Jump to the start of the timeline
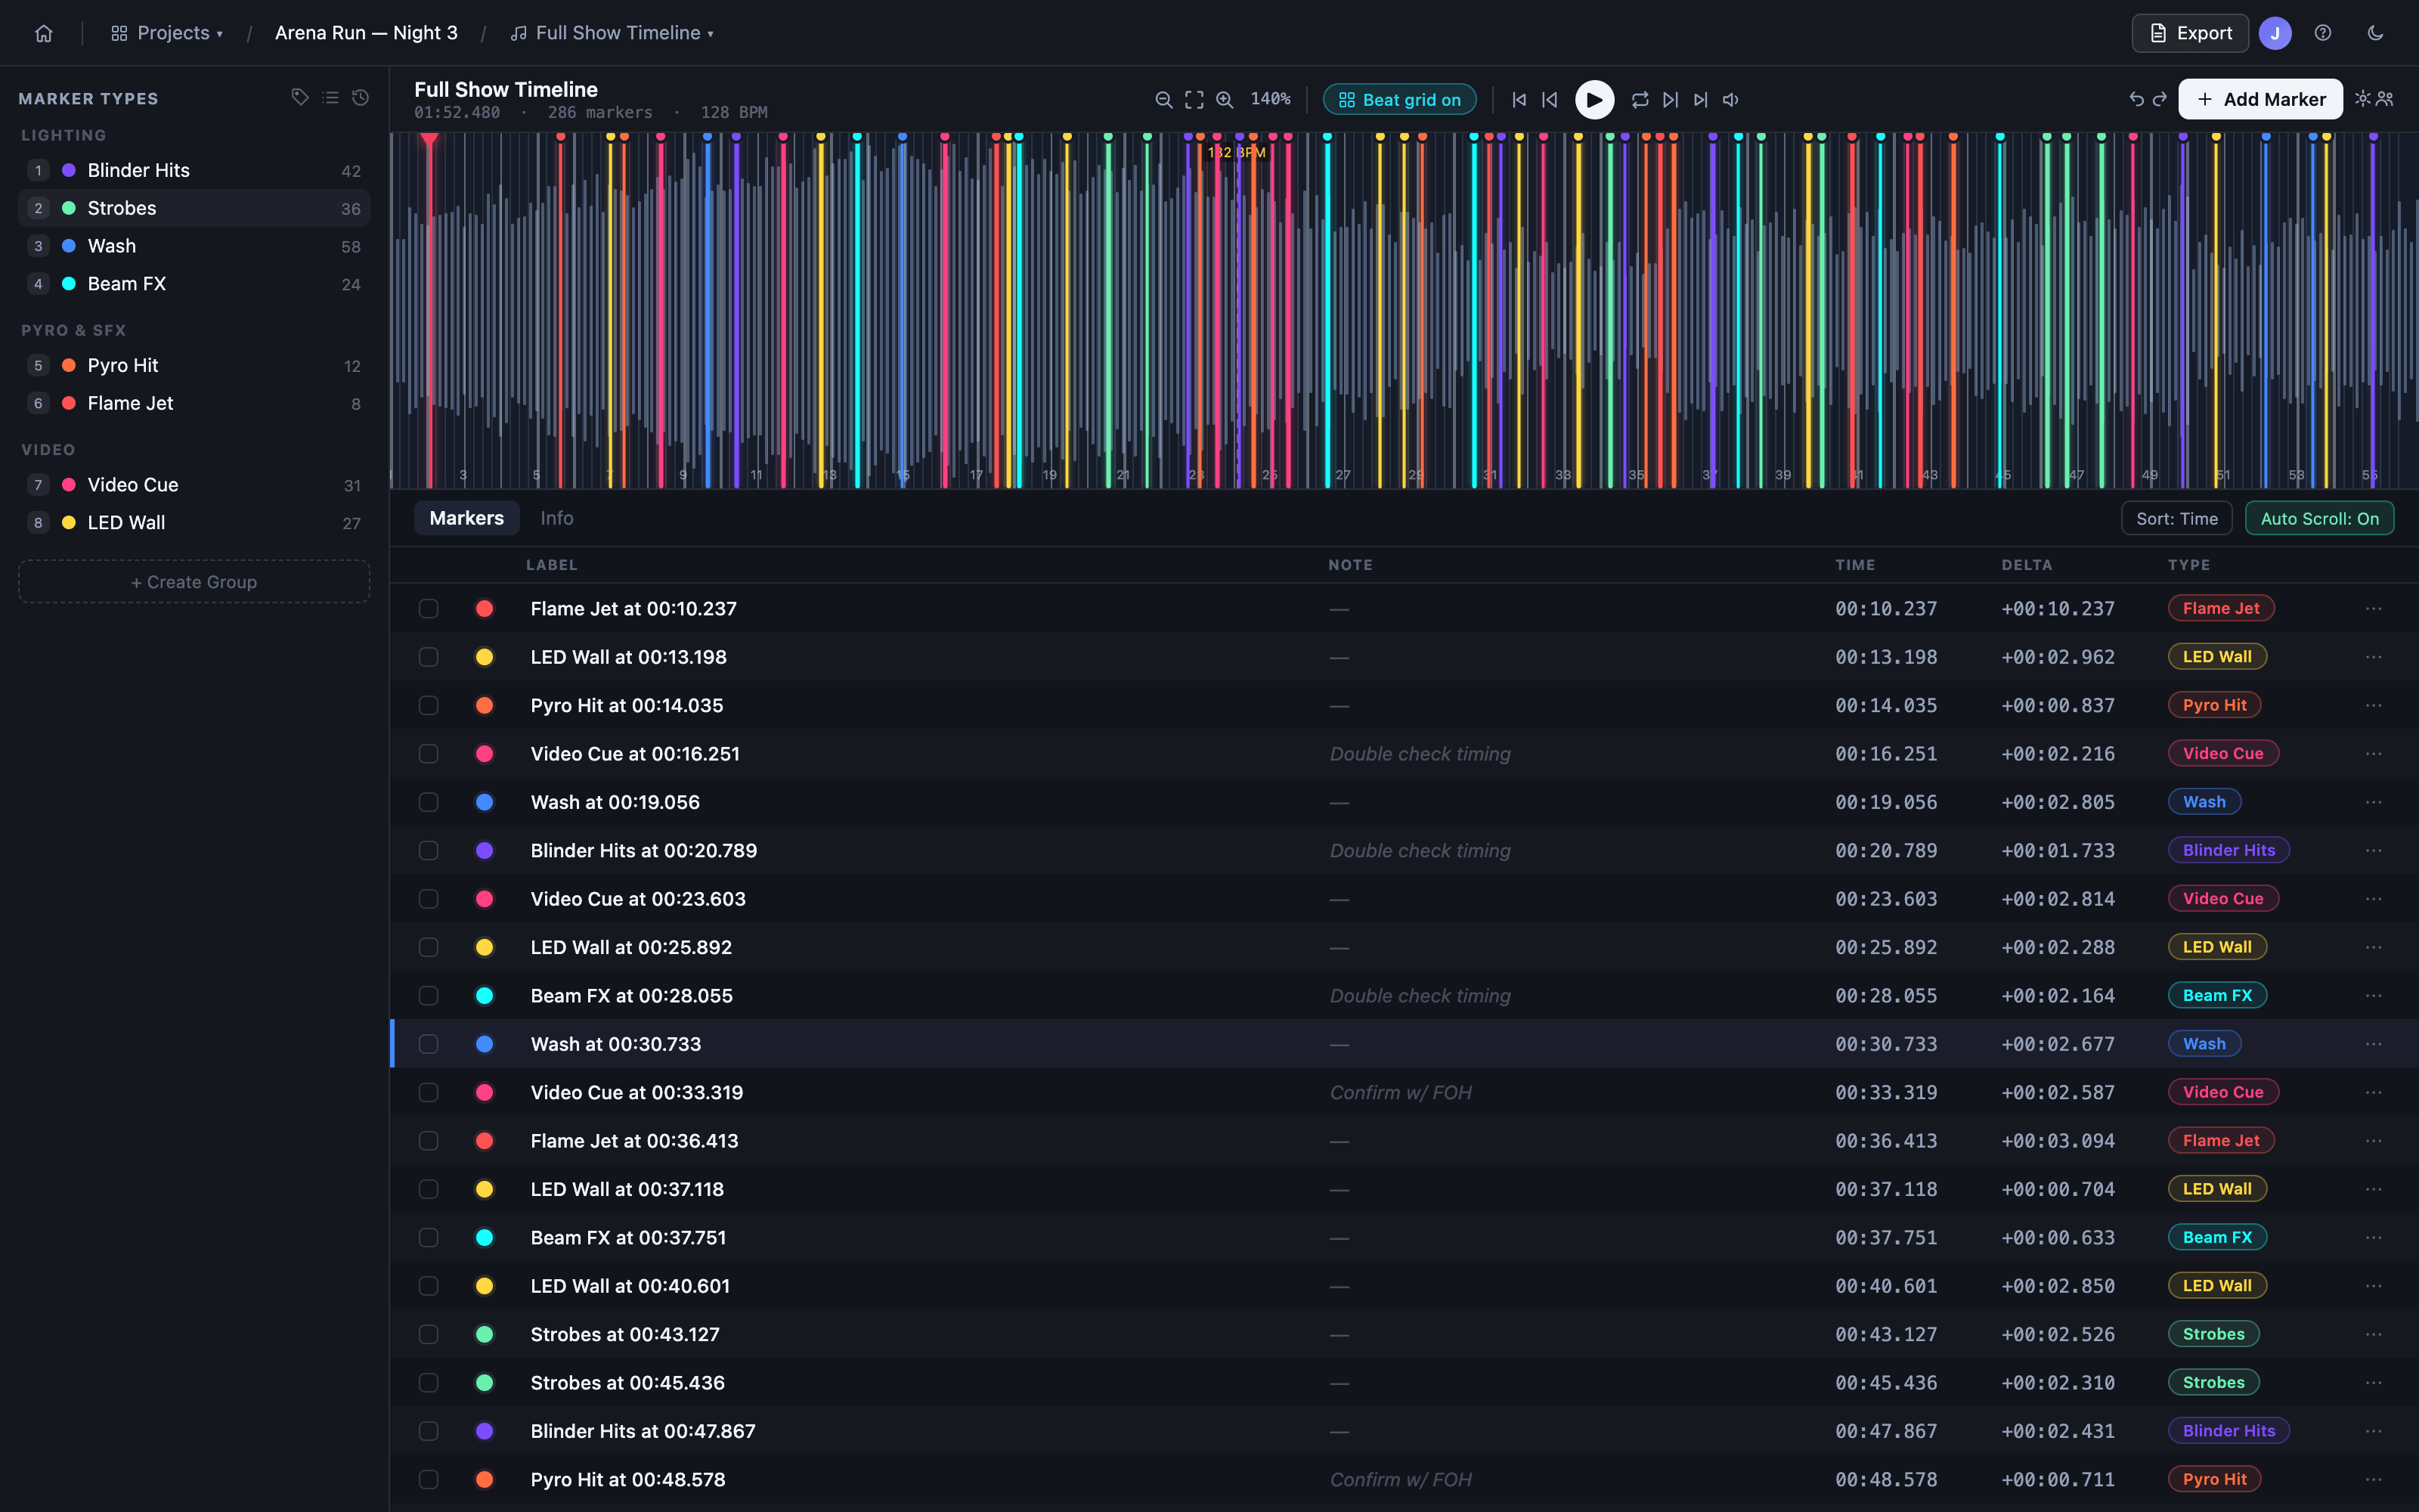 click(x=1519, y=99)
